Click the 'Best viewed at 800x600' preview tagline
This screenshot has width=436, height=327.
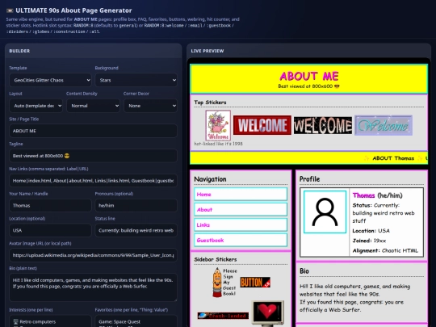[309, 86]
